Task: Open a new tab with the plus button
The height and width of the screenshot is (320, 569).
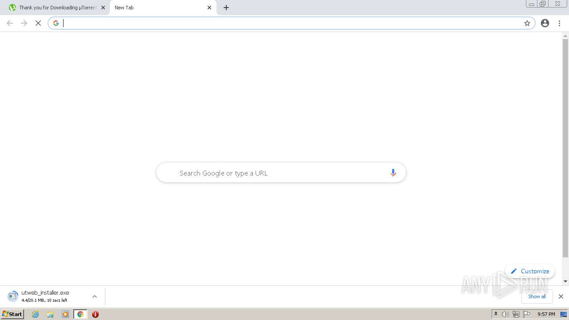Action: (226, 8)
